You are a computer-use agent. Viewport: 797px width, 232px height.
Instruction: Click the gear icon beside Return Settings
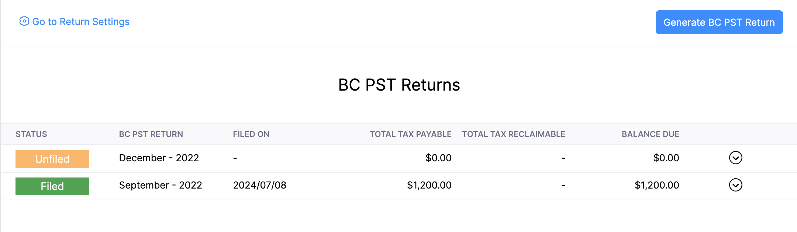24,21
